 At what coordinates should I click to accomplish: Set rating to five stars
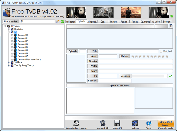click(x=148, y=56)
